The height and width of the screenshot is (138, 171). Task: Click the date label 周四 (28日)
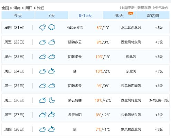15,129
